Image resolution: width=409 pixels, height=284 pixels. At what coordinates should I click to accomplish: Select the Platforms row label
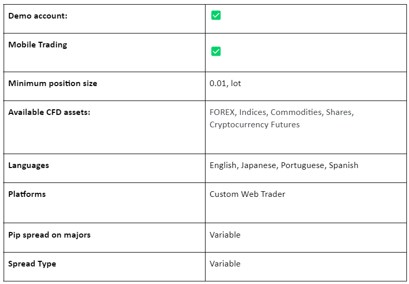(x=27, y=194)
